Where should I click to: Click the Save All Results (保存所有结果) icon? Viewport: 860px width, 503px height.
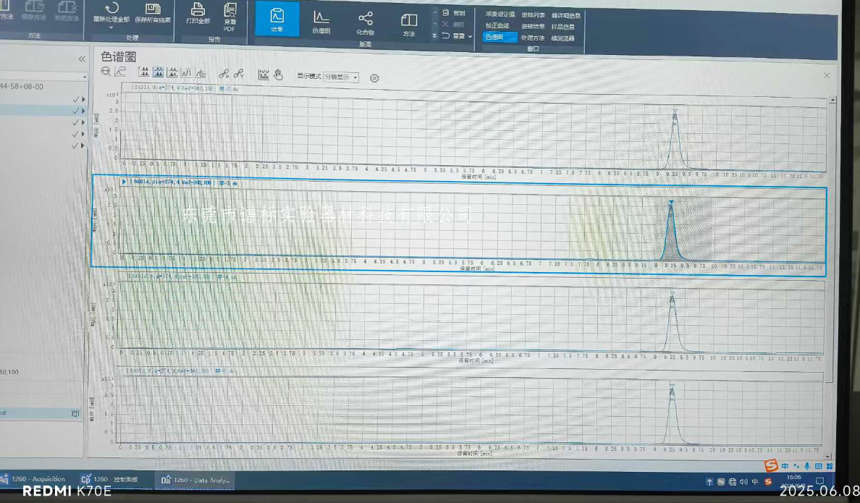coord(153,9)
